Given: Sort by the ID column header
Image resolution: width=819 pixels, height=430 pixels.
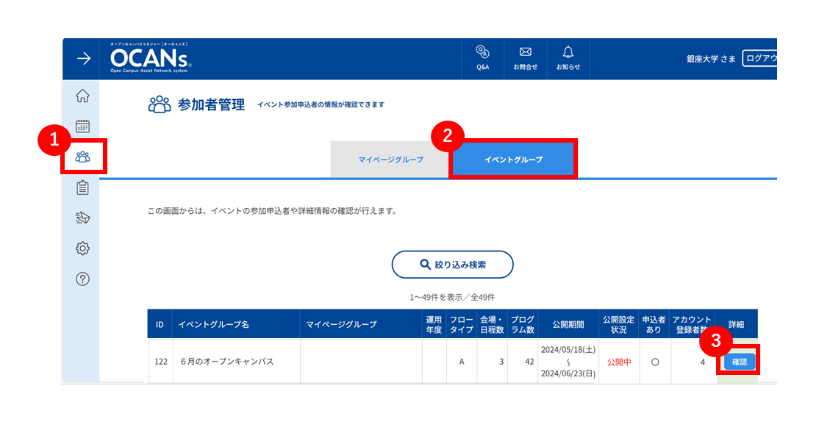Looking at the screenshot, I should (x=160, y=324).
